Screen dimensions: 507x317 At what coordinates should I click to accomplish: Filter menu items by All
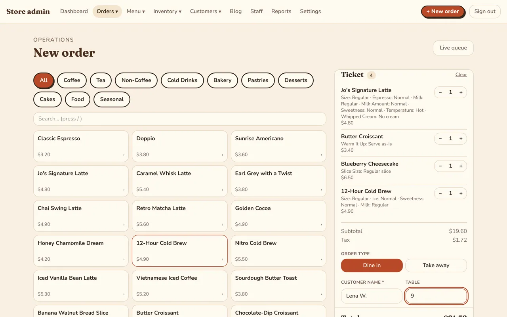(44, 80)
